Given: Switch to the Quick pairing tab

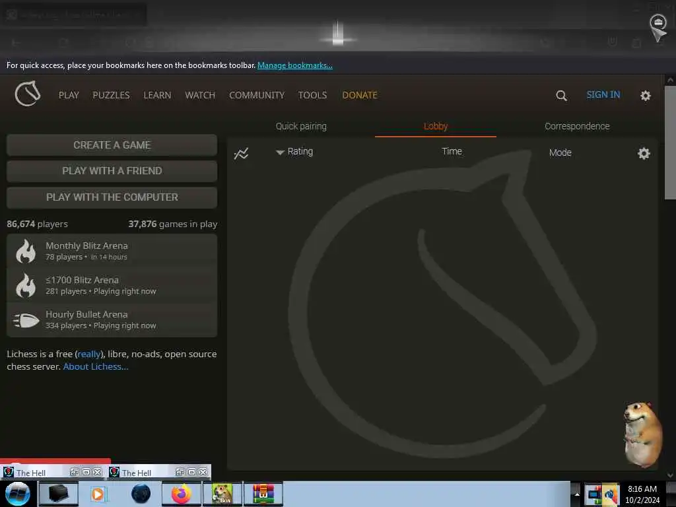Looking at the screenshot, I should 301,126.
